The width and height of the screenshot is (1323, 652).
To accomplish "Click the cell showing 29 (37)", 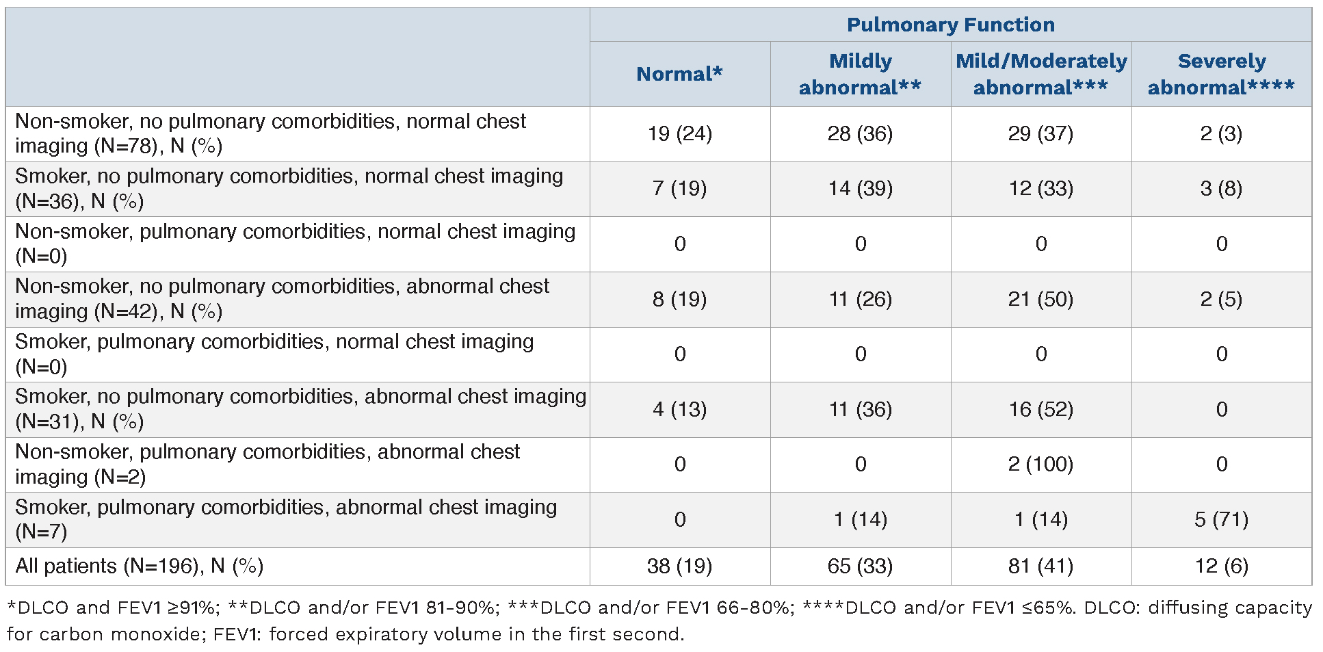I will click(x=1040, y=133).
